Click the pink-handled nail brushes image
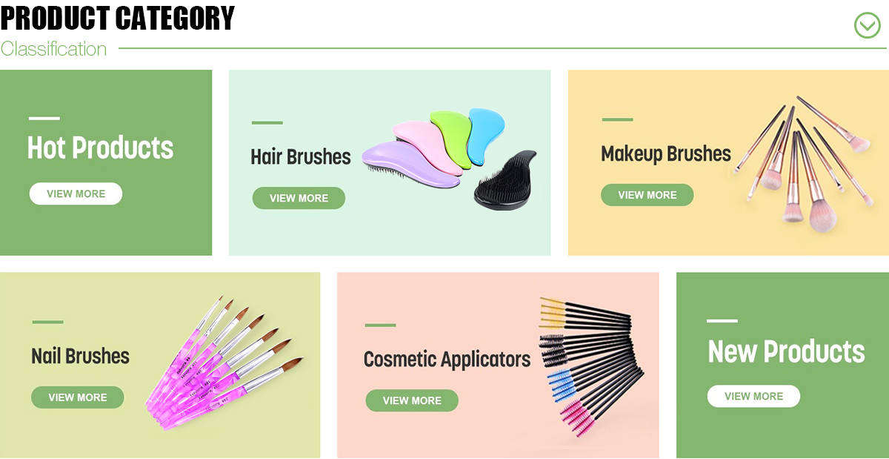This screenshot has width=889, height=459. tap(224, 362)
